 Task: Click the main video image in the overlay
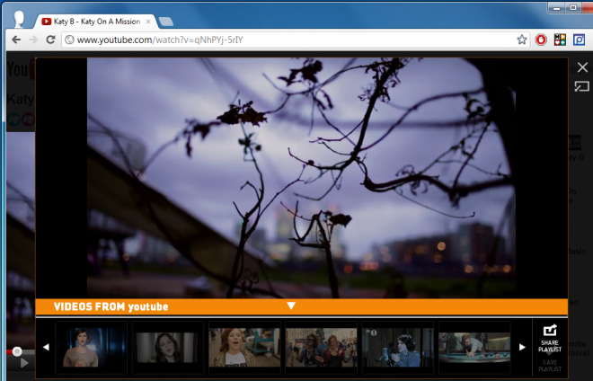pos(301,177)
